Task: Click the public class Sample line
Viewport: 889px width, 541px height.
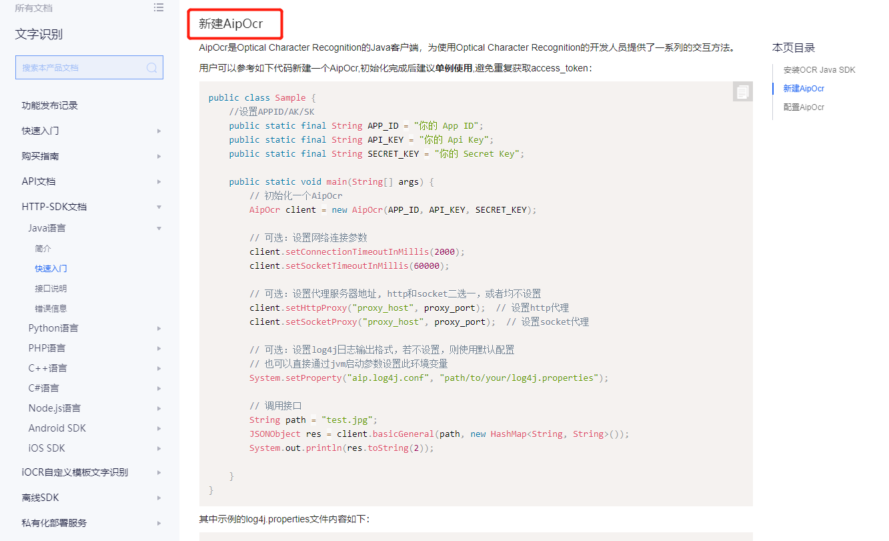Action: [x=262, y=98]
